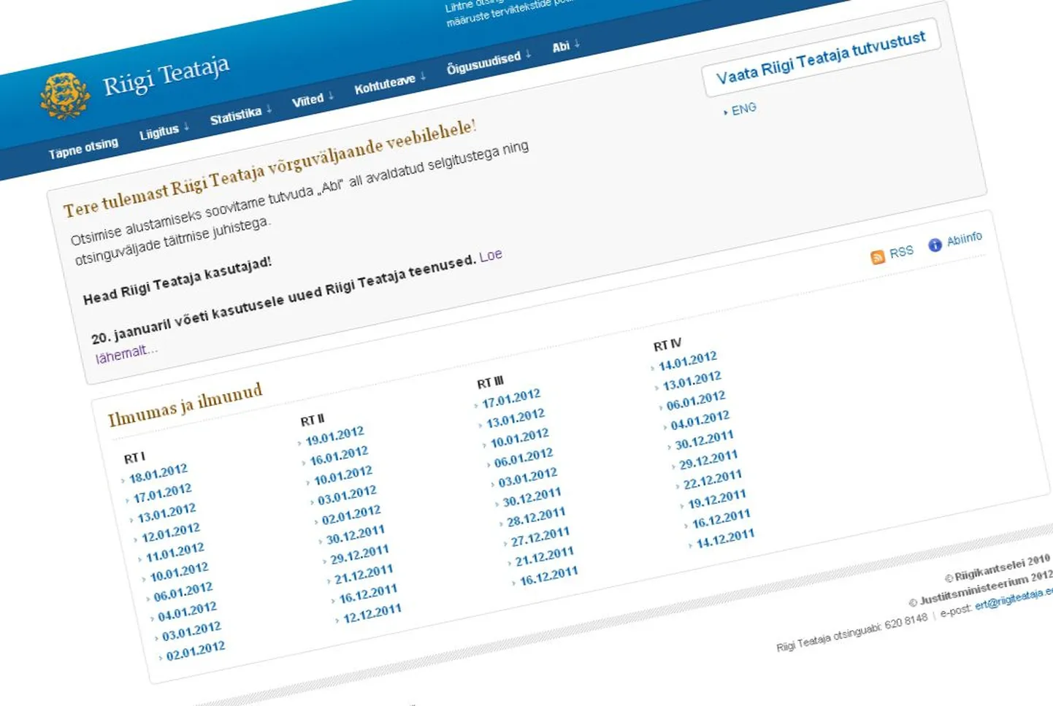Open the Täpne otsing menu item
The image size is (1053, 706).
click(83, 148)
